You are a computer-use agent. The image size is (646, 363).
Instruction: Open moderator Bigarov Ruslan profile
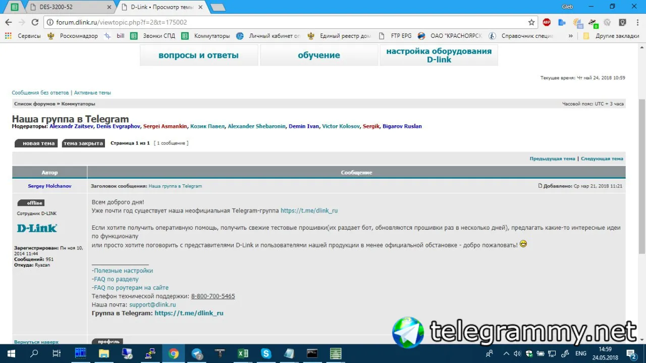pyautogui.click(x=402, y=126)
